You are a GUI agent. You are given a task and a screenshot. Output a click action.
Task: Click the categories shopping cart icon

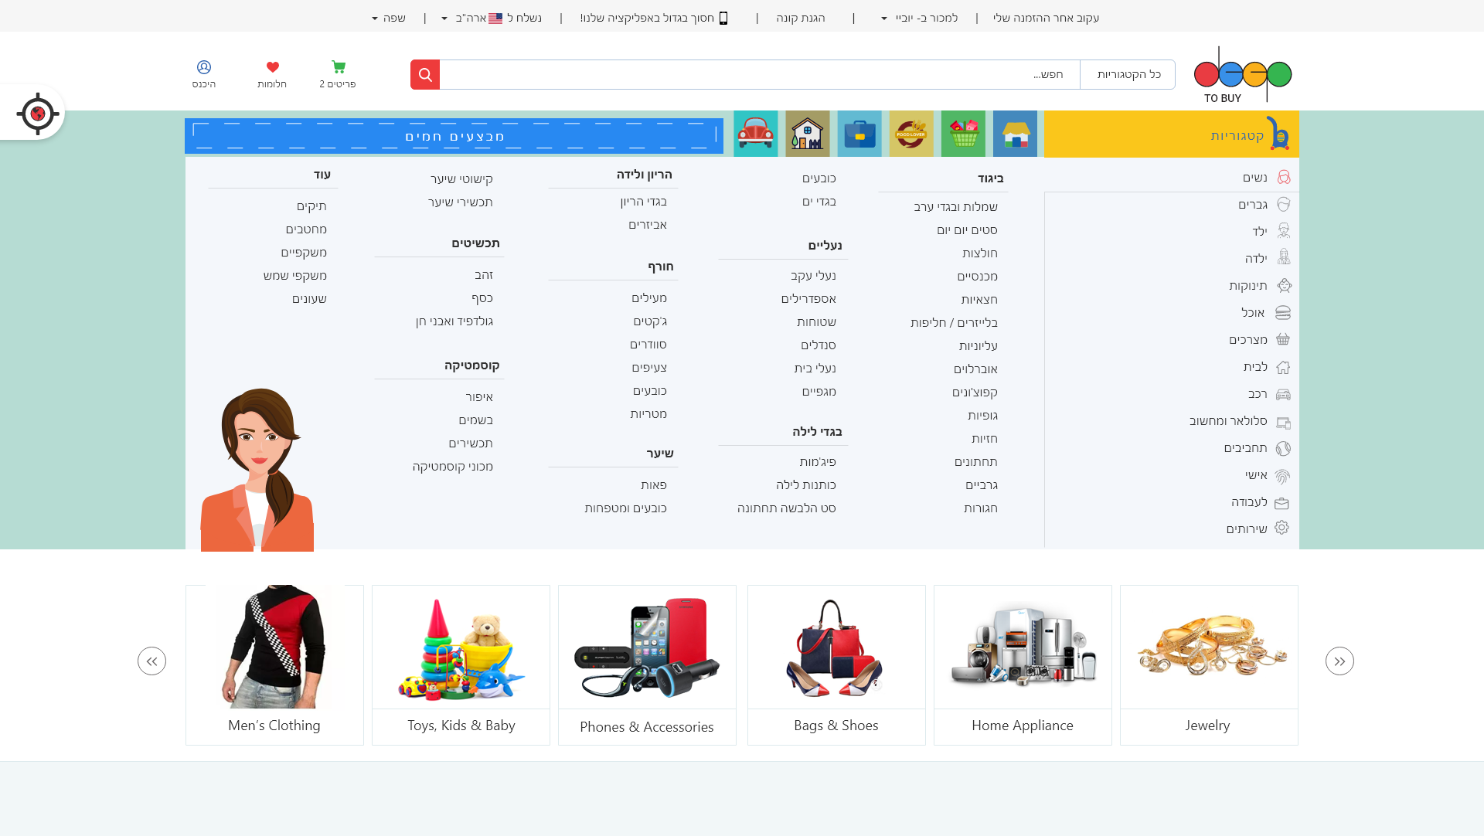(1278, 134)
